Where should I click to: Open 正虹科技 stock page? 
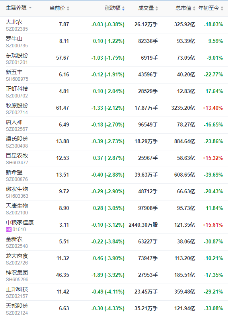click(17, 89)
